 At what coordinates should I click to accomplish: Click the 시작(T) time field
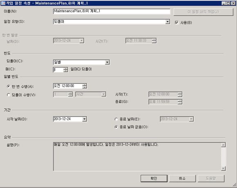click(x=163, y=94)
